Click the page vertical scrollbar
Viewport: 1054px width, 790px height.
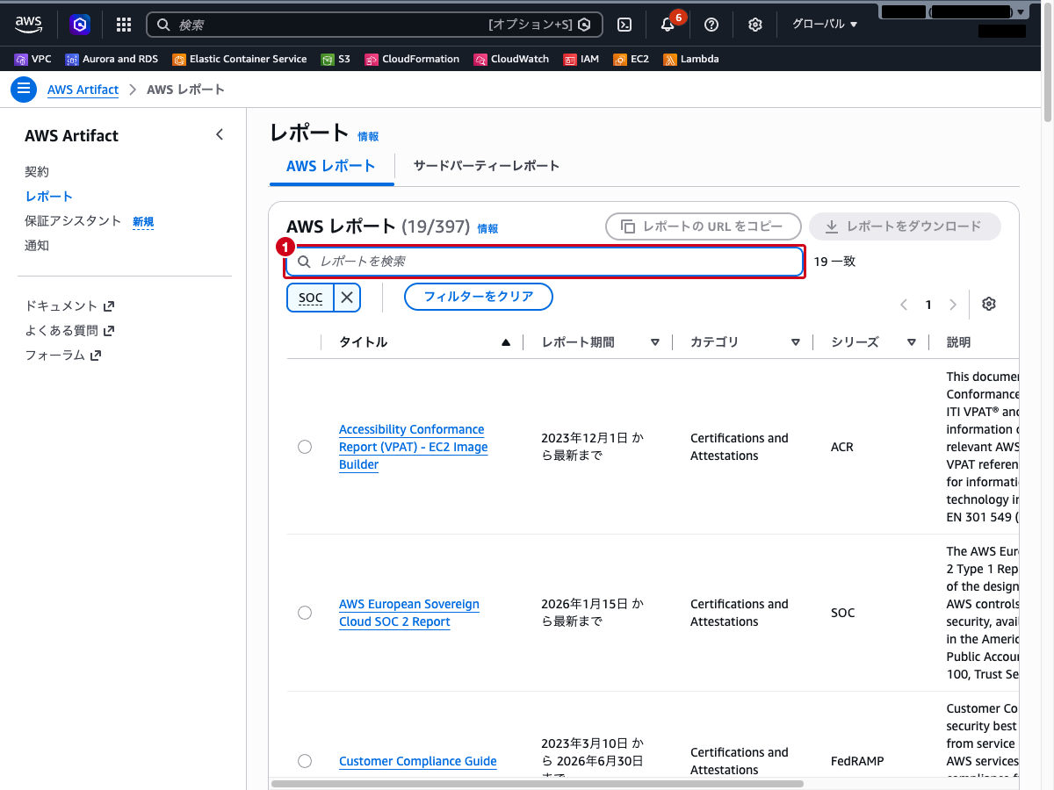[x=1048, y=63]
